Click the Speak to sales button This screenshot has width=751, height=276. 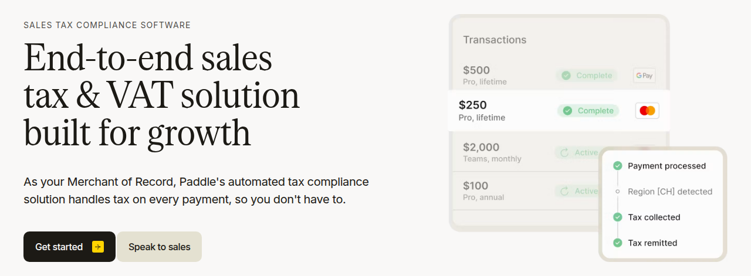tap(160, 247)
